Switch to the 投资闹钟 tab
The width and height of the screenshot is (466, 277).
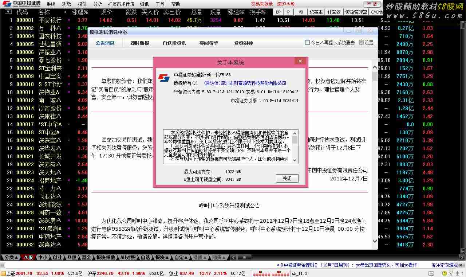244,43
